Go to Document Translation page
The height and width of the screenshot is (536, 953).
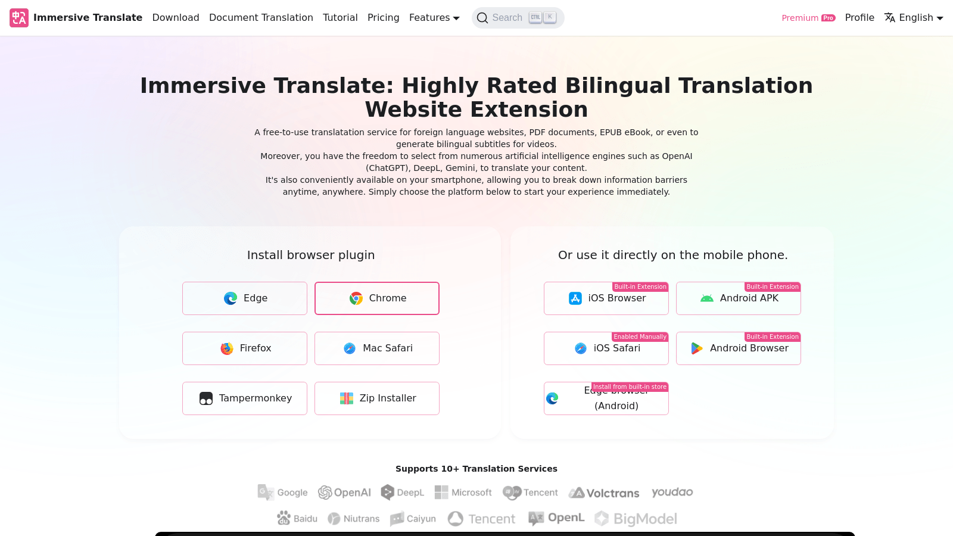coord(261,18)
